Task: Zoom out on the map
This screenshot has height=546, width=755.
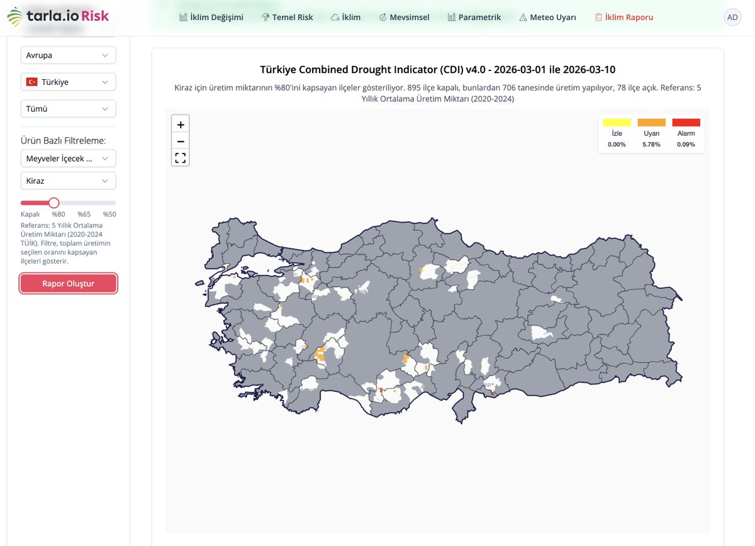Action: (x=180, y=141)
